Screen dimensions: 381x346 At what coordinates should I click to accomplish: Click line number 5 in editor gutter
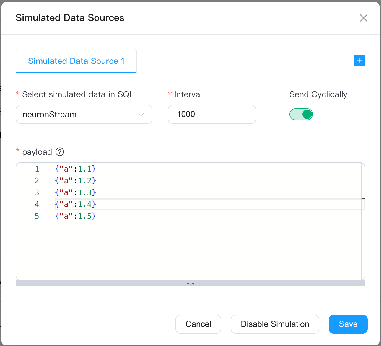click(37, 216)
